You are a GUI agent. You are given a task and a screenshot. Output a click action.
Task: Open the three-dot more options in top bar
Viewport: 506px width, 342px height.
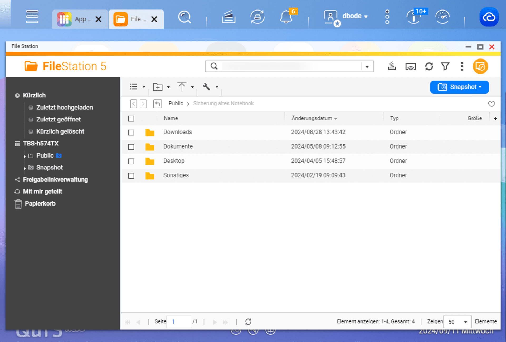[387, 17]
